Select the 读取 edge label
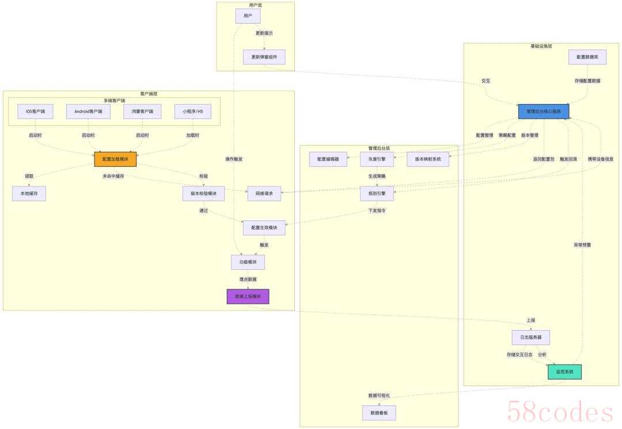This screenshot has height=429, width=622. [x=29, y=177]
